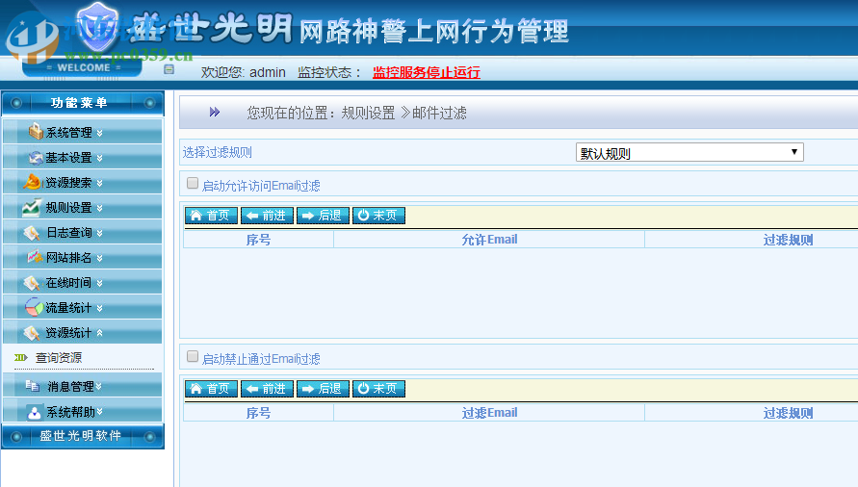Click left arrow icon in lower 前进 button
The width and height of the screenshot is (858, 487).
pyautogui.click(x=251, y=389)
